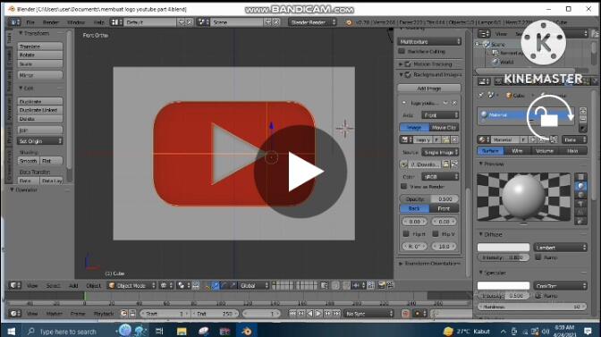Screen dimensions: 601x337
Task: Open the Info editor type selector icon
Action: (x=14, y=22)
